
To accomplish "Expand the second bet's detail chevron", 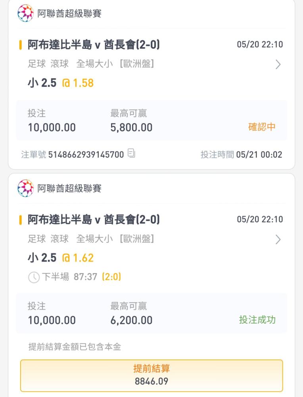I will (278, 239).
